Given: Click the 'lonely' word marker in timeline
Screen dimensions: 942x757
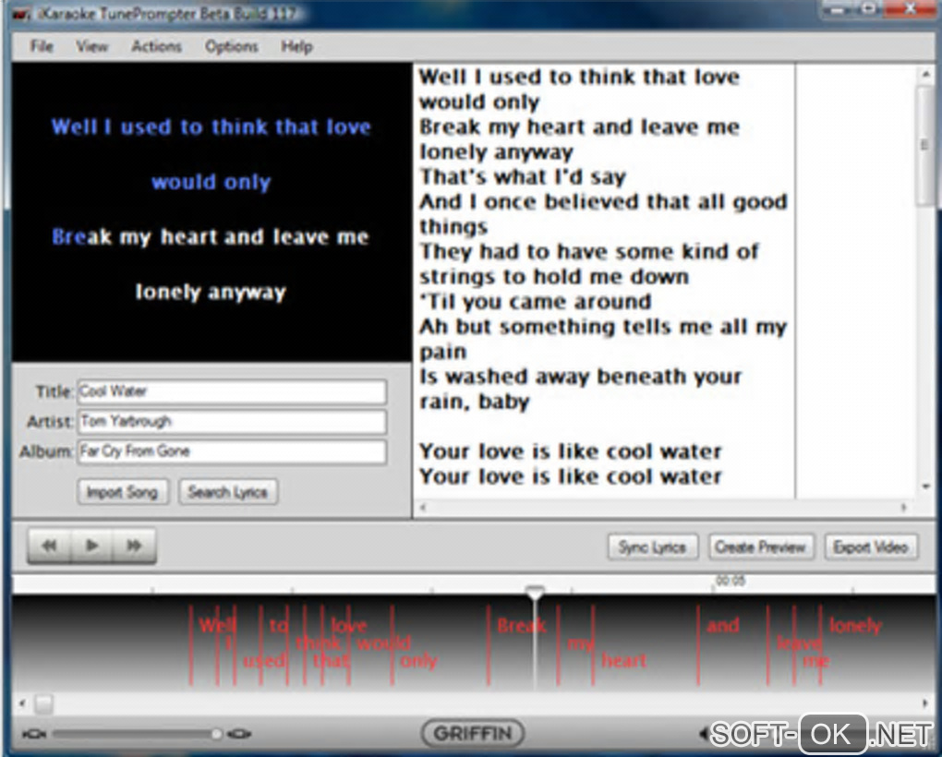Looking at the screenshot, I should (855, 626).
